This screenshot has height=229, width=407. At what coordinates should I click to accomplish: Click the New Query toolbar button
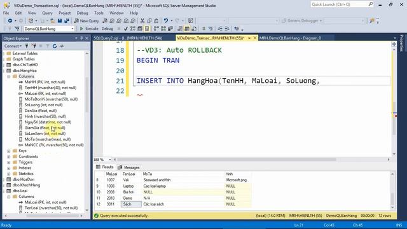(86, 21)
